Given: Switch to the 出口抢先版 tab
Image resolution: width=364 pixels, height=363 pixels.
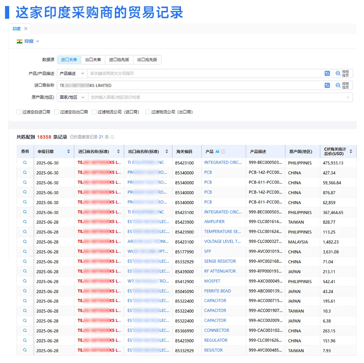Looking at the screenshot, I should coord(147,60).
